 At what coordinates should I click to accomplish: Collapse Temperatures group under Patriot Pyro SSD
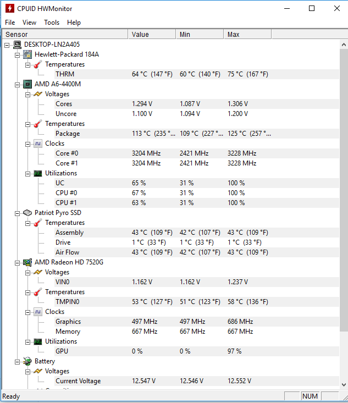click(x=27, y=223)
